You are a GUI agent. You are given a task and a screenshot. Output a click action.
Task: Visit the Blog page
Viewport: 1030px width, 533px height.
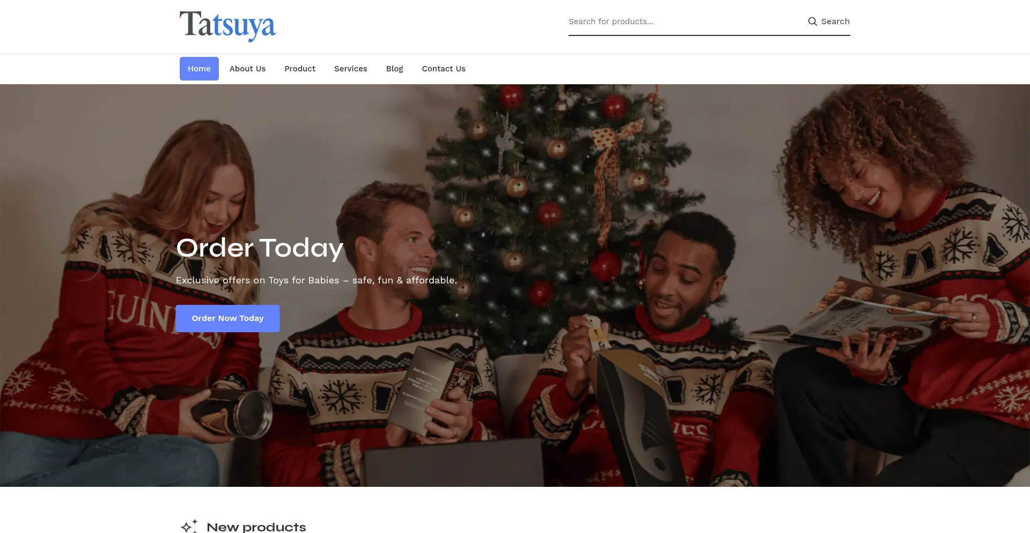tap(394, 69)
